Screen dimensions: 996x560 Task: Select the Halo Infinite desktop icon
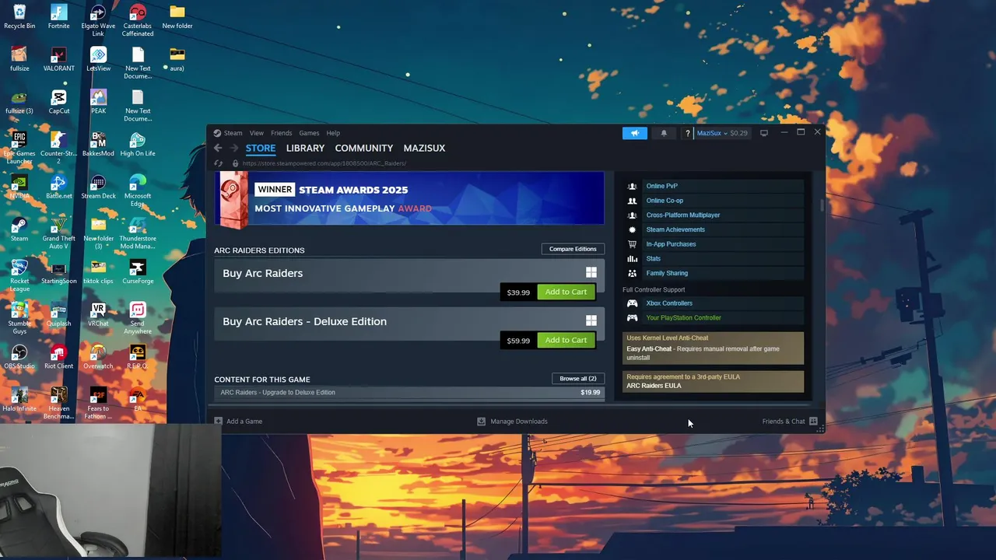click(x=19, y=400)
